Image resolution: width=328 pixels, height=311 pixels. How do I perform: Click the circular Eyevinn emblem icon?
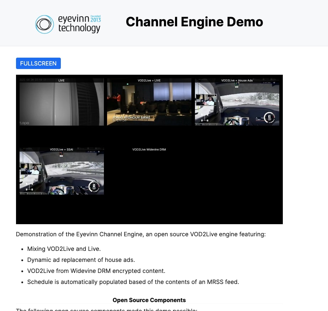[x=44, y=25]
